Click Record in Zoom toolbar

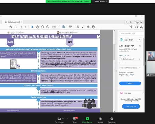coord(100,120)
